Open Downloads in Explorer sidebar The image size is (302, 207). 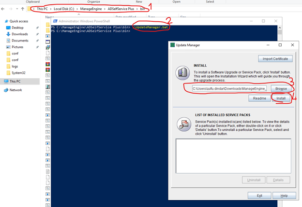pos(20,34)
